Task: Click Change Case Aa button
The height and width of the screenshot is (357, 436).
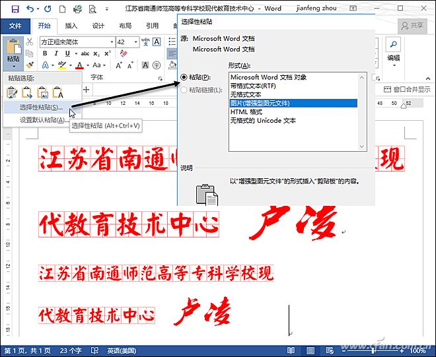Action: point(97,65)
